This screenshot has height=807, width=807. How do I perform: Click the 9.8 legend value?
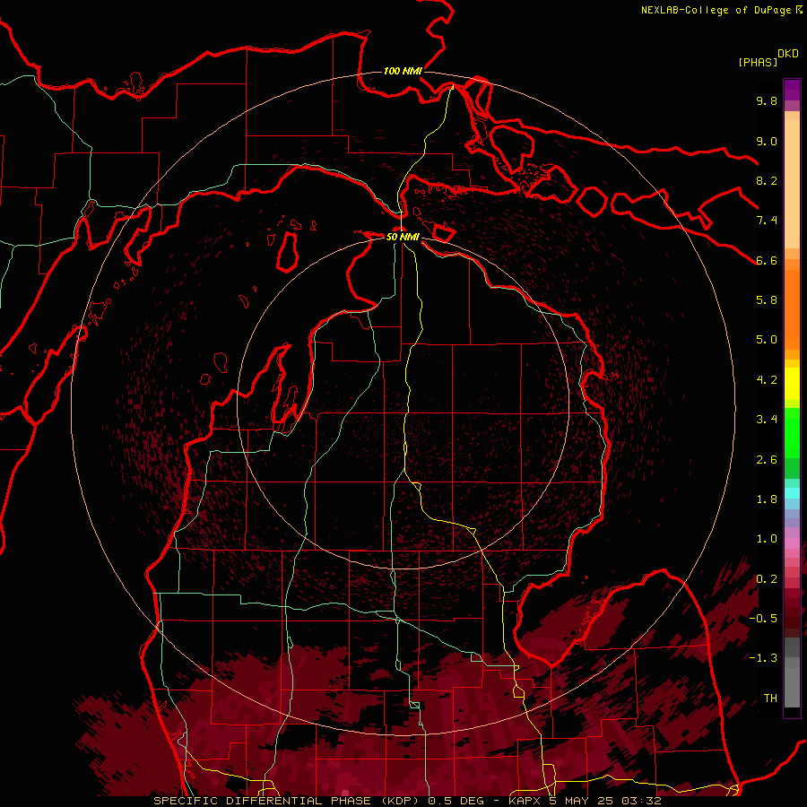(x=767, y=100)
